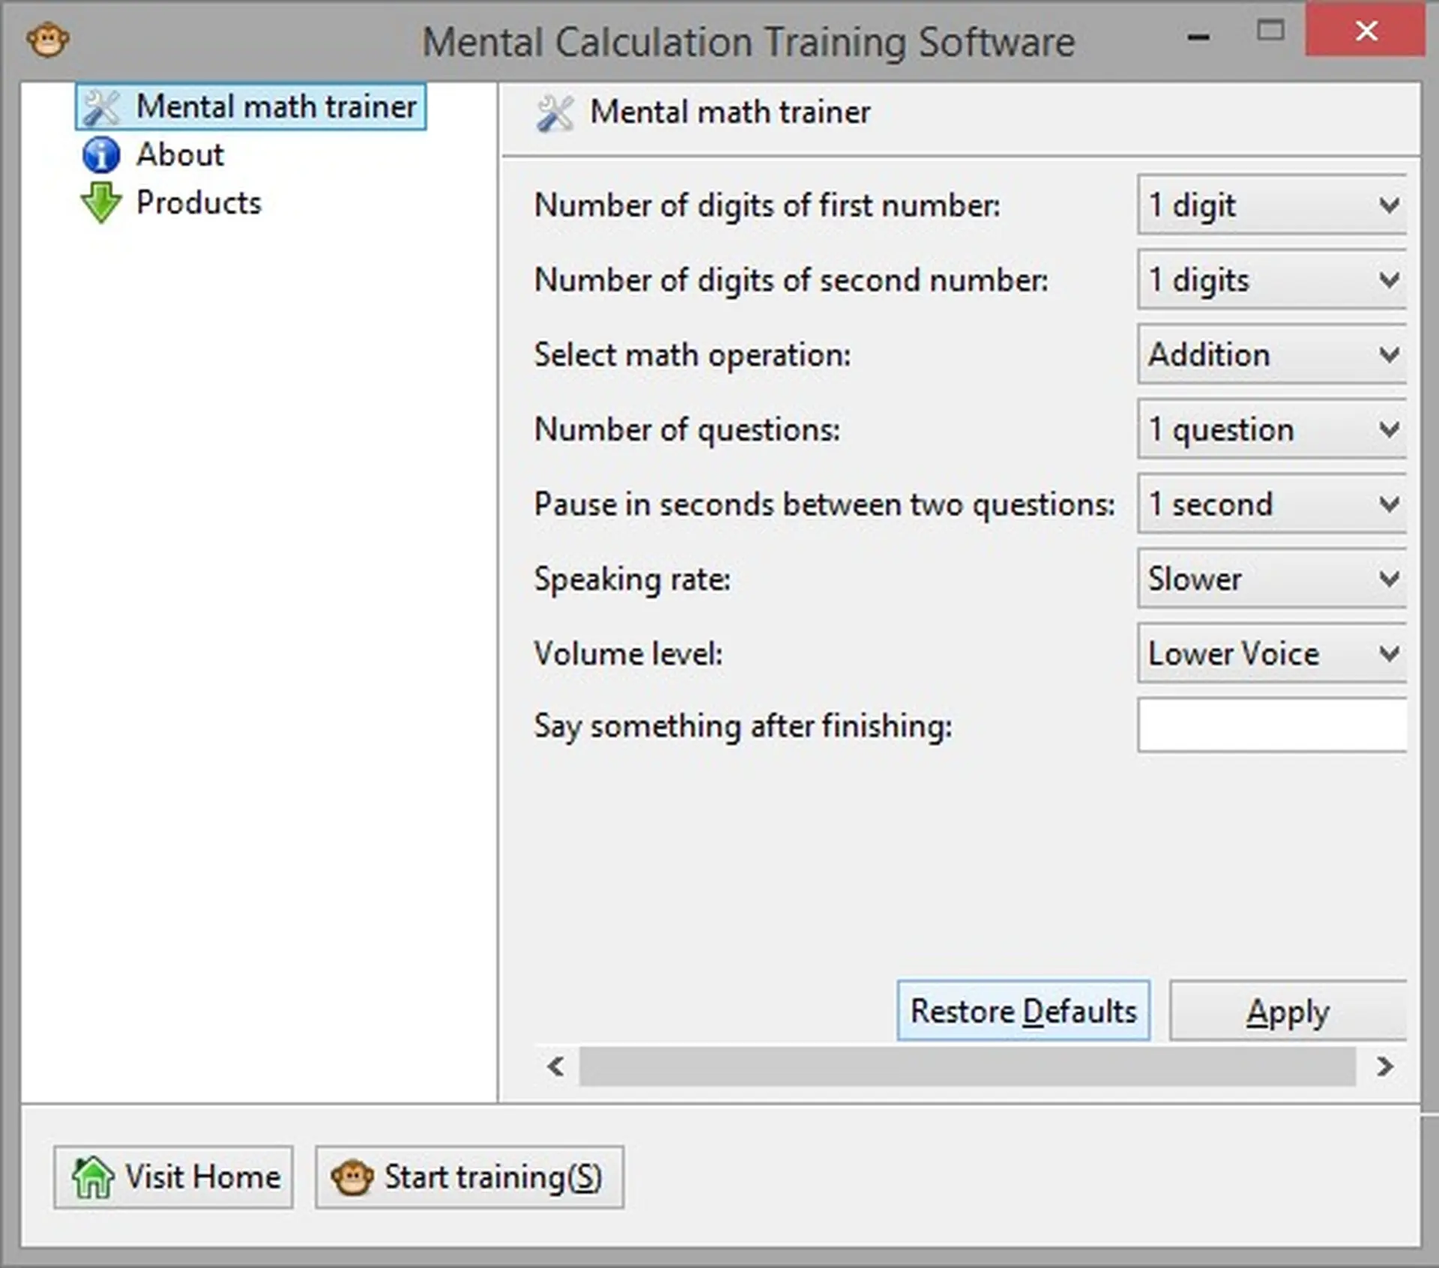
Task: Click the Start training(S) button
Action: [x=469, y=1177]
